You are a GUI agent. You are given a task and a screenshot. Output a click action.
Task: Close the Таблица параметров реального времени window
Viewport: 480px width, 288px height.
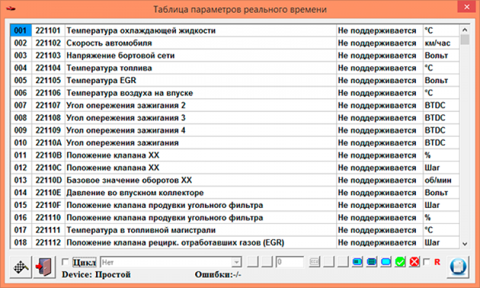[x=467, y=7]
